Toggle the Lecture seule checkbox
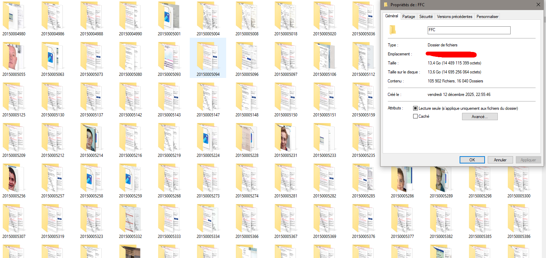The height and width of the screenshot is (258, 546). point(415,108)
